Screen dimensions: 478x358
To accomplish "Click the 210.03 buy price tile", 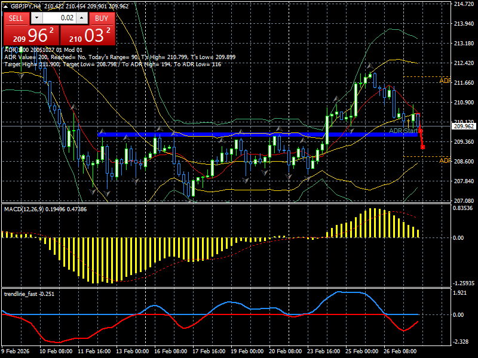I will coord(88,35).
